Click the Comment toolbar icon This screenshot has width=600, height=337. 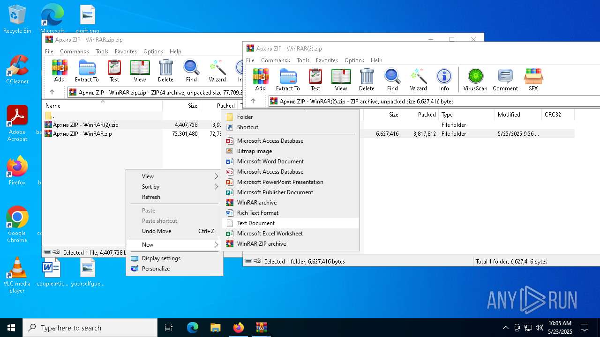tap(505, 80)
